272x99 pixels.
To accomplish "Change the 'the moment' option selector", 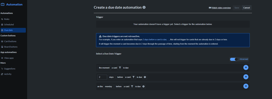I will point(104,68).
